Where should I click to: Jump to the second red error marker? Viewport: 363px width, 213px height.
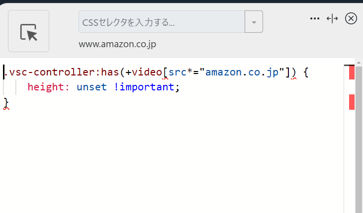point(352,102)
